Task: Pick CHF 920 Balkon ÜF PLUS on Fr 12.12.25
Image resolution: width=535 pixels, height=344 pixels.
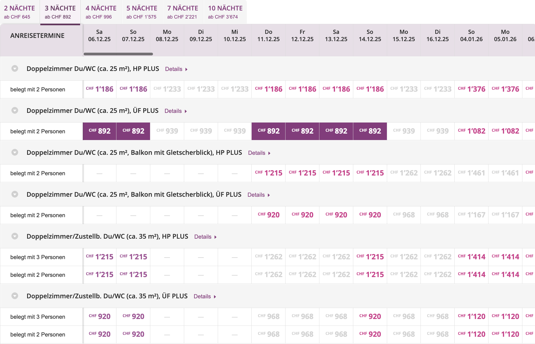Action: tap(302, 215)
